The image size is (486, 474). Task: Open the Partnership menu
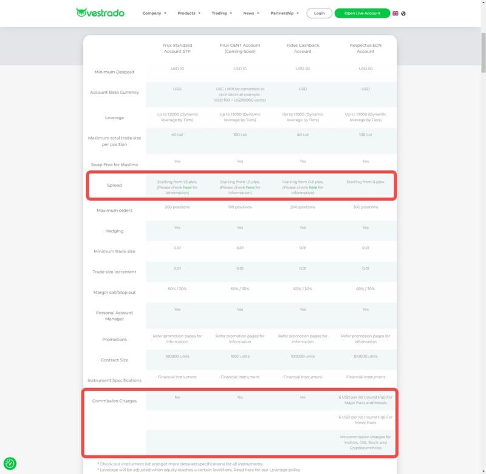284,13
